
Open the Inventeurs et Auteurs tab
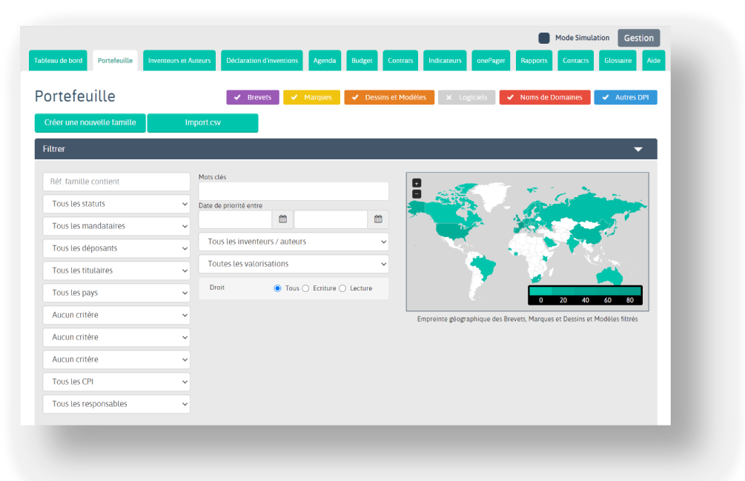pos(179,61)
